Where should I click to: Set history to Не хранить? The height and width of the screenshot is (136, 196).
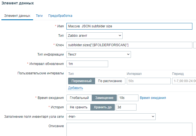78,107
